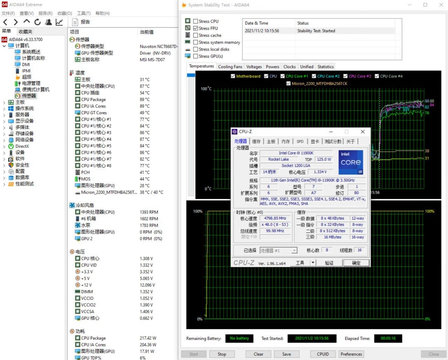Switch to the Statistics tab
The width and height of the screenshot is (448, 360).
tap(325, 67)
